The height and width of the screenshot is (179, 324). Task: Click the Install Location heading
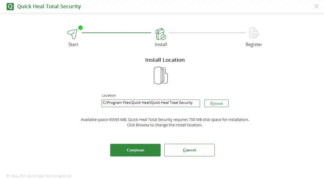[165, 60]
